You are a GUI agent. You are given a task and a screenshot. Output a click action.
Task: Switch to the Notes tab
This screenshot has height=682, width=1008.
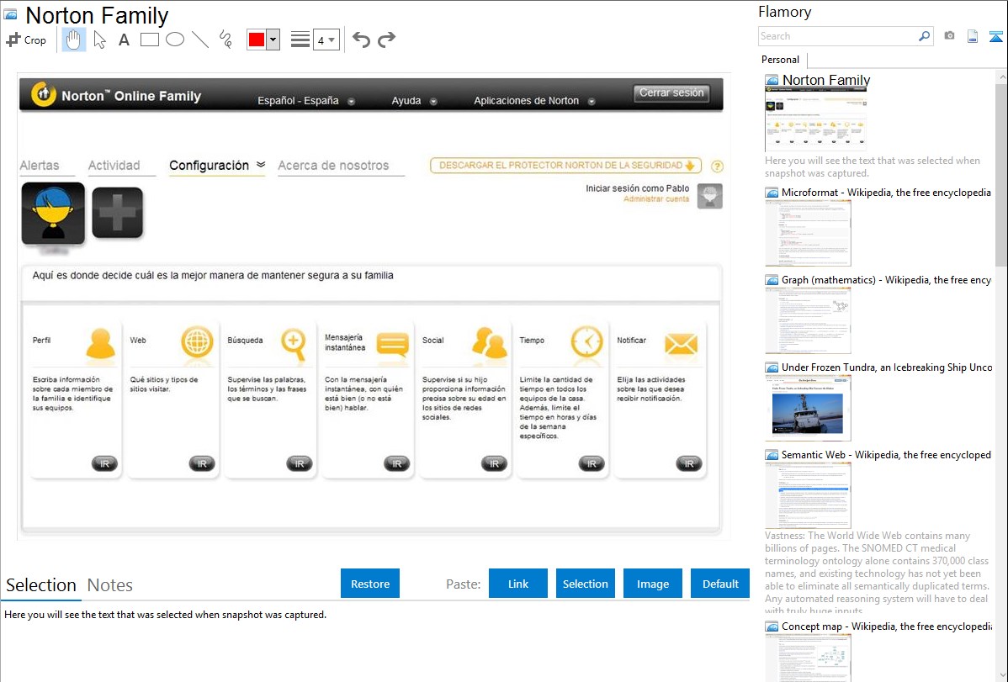(x=110, y=585)
